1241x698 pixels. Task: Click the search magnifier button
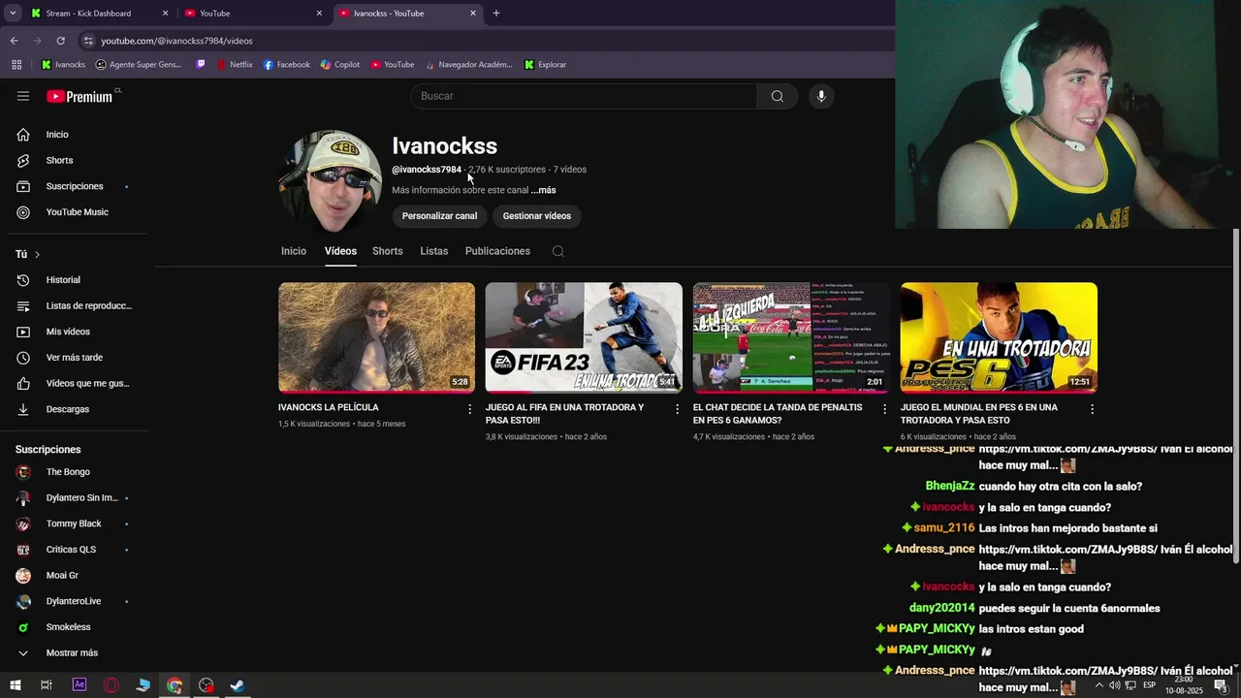pos(777,96)
